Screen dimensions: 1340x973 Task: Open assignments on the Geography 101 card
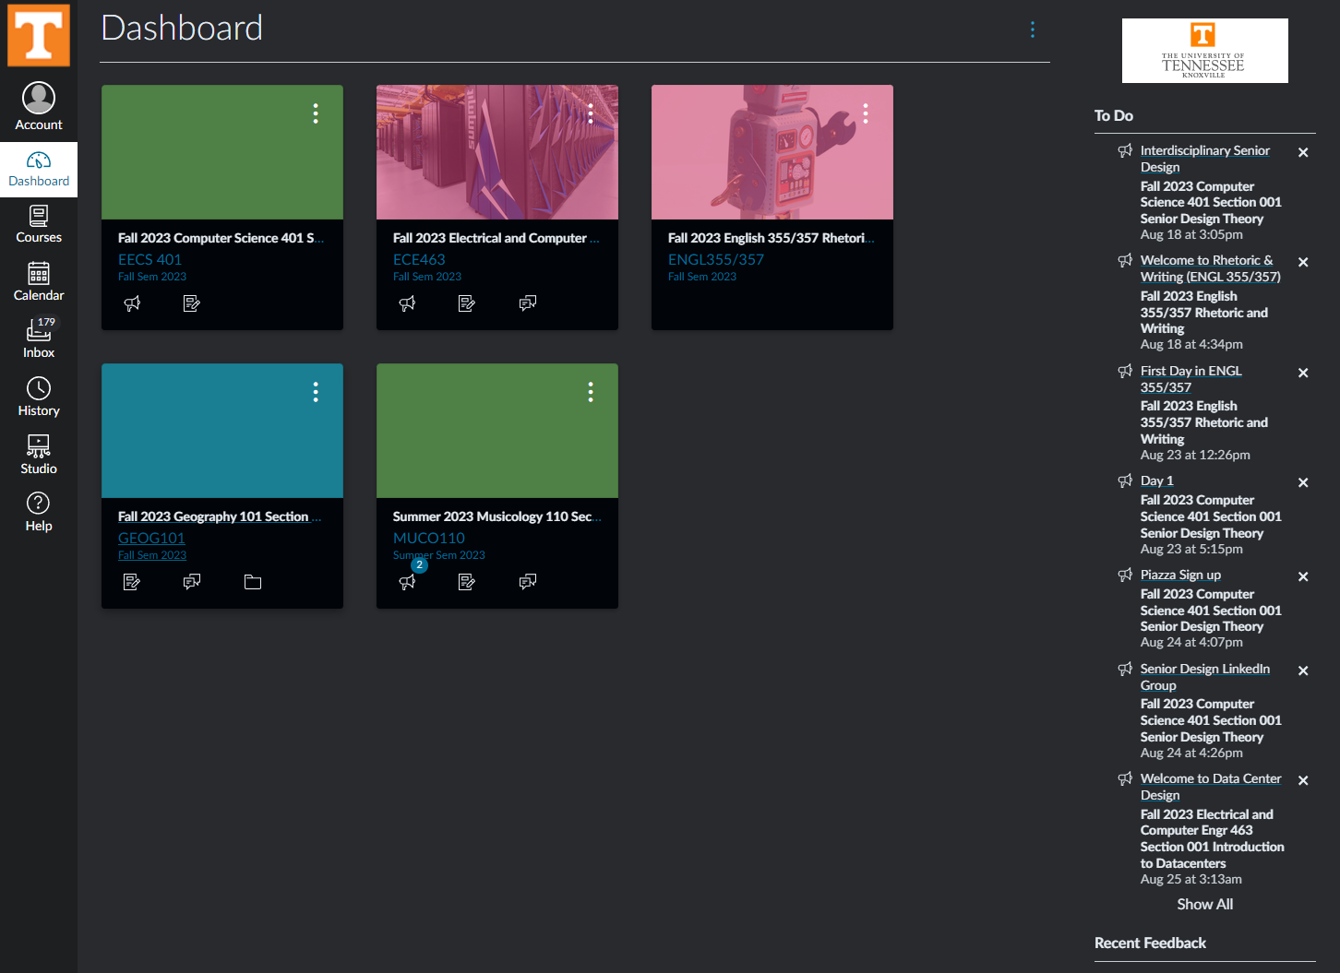[x=132, y=581]
